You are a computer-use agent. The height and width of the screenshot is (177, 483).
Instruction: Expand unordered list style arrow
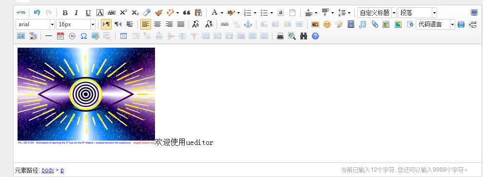tap(271, 13)
